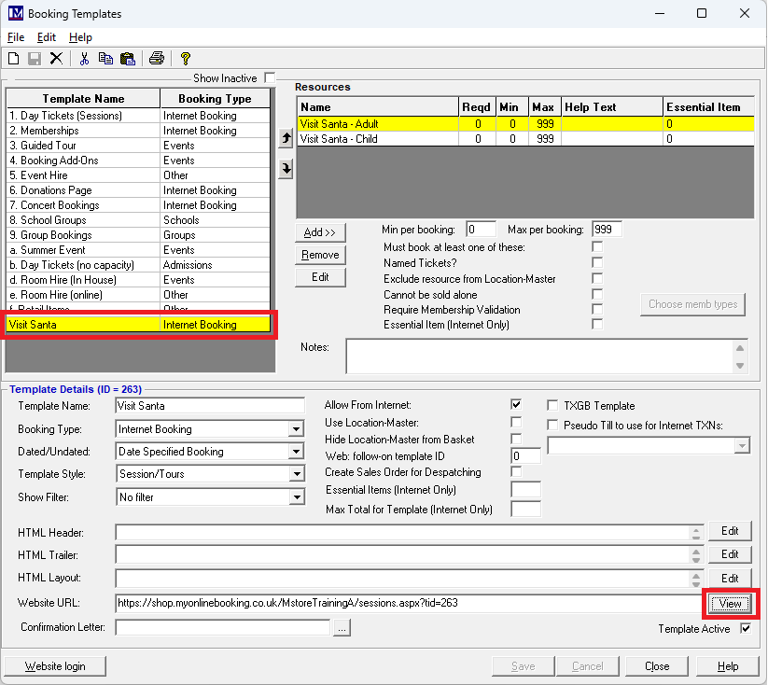768x685 pixels.
Task: Click the yellow question mark help icon
Action: pyautogui.click(x=186, y=58)
